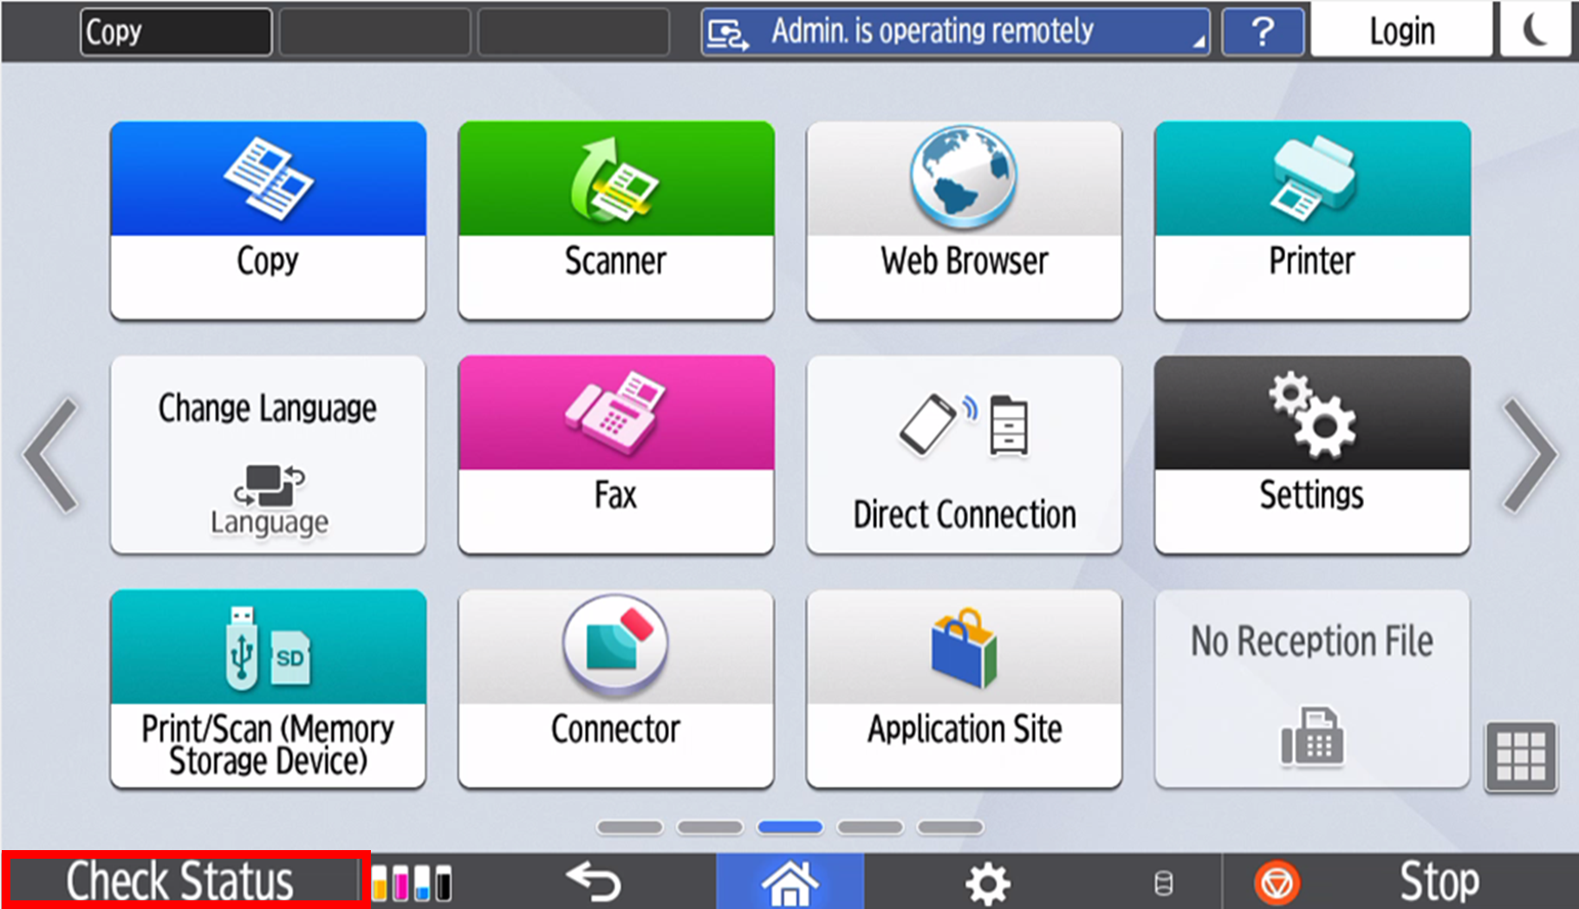1579x909 pixels.
Task: Tap the Change Language tile
Action: coord(268,455)
